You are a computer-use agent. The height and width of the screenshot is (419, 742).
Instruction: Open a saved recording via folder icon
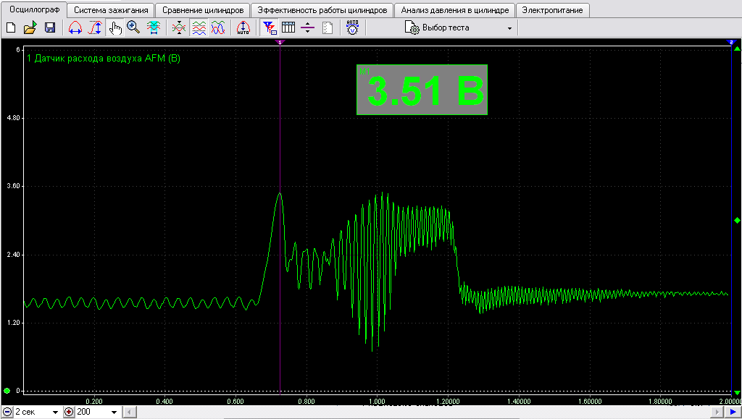click(30, 28)
